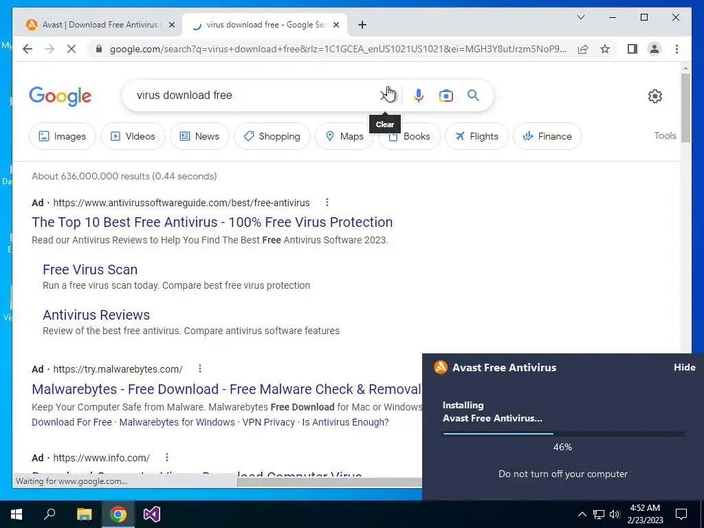Filter results by Maps
This screenshot has height=528, width=704.
coord(344,136)
